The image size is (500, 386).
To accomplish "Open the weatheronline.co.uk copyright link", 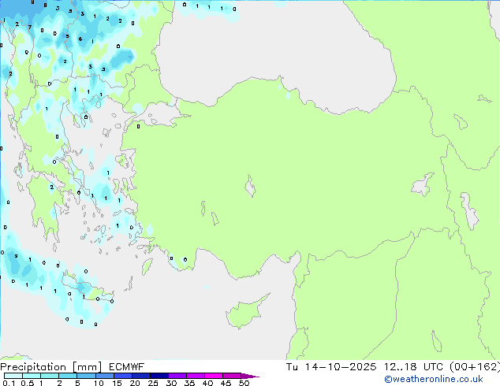I will click(x=434, y=379).
